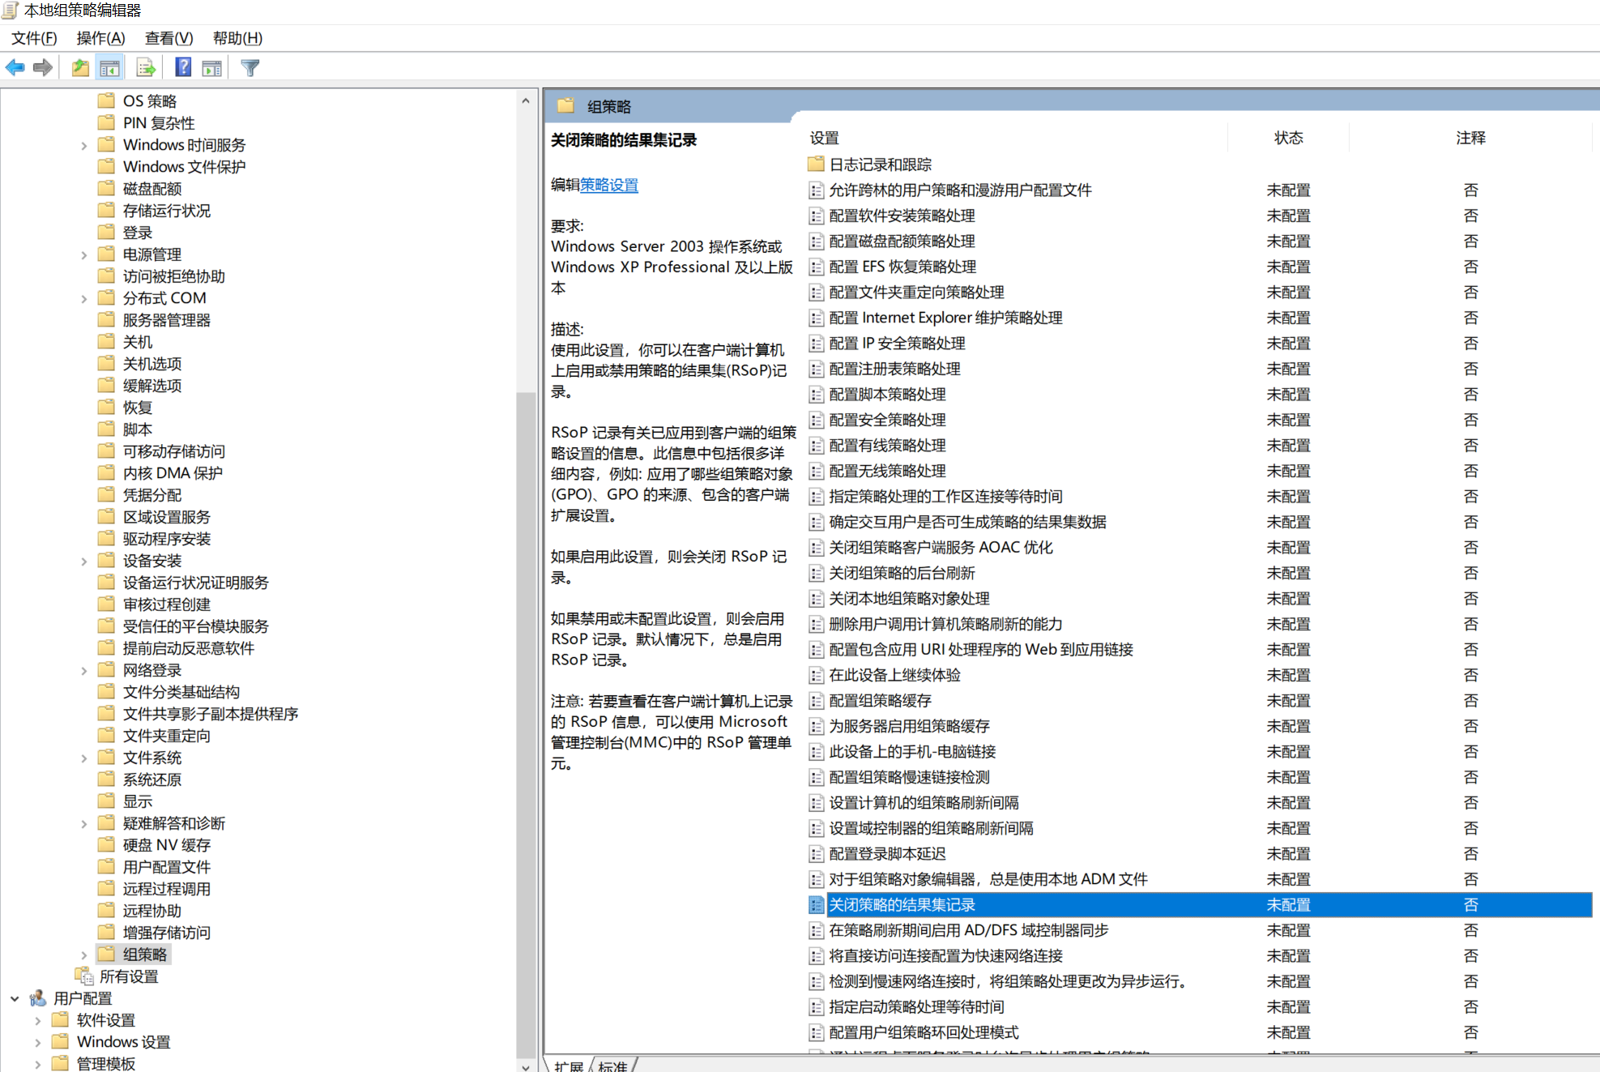This screenshot has width=1600, height=1072.
Task: Click the Back arrow toolbar button
Action: 15,68
